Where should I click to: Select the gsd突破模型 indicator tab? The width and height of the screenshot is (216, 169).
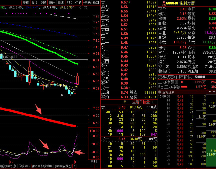[x=63, y=166]
